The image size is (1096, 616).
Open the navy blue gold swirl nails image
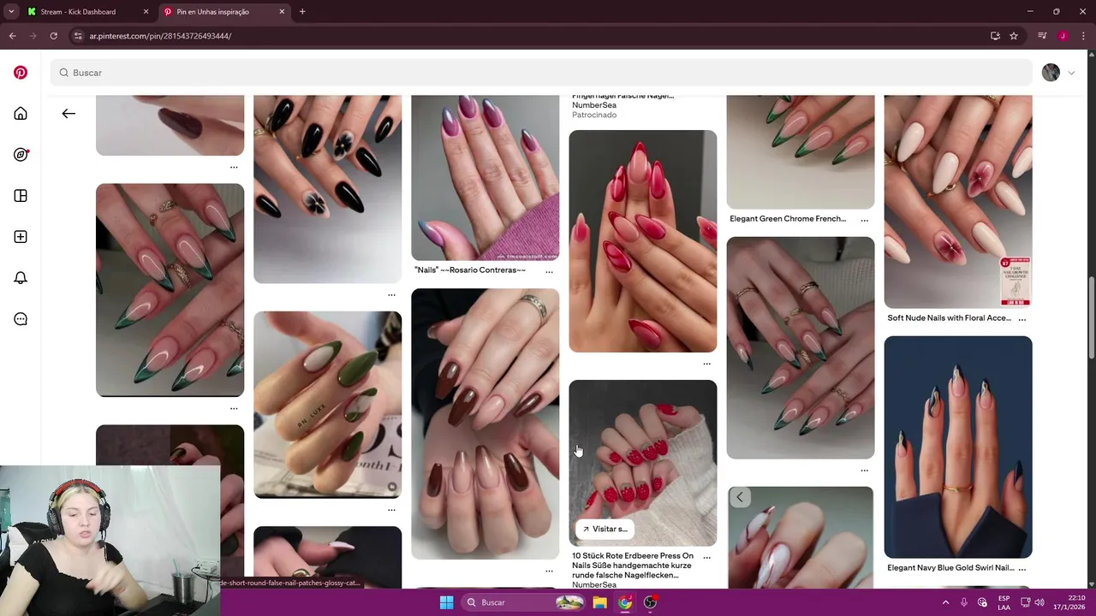click(x=958, y=447)
